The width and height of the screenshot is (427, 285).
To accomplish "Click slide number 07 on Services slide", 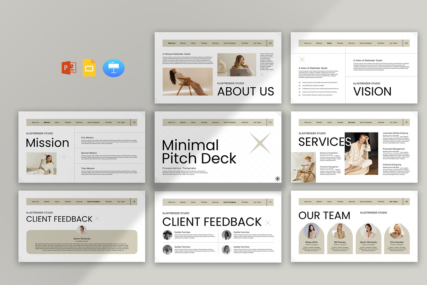I will click(406, 123).
